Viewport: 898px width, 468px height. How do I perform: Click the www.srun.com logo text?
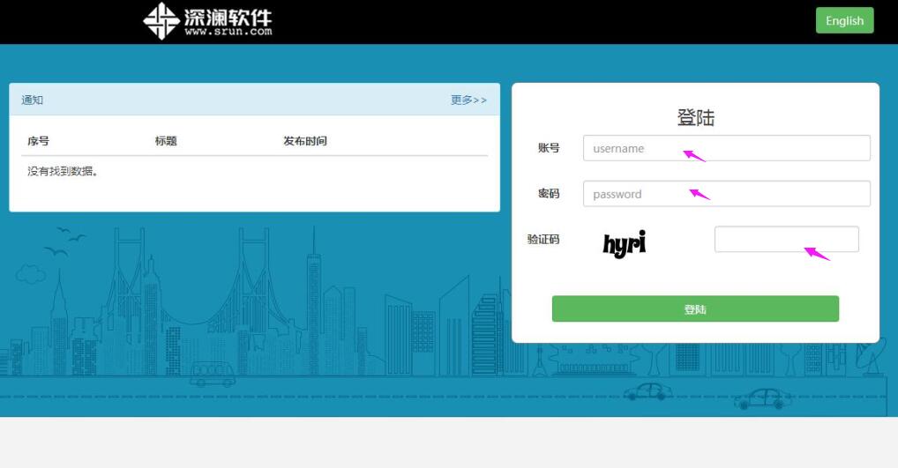click(228, 32)
